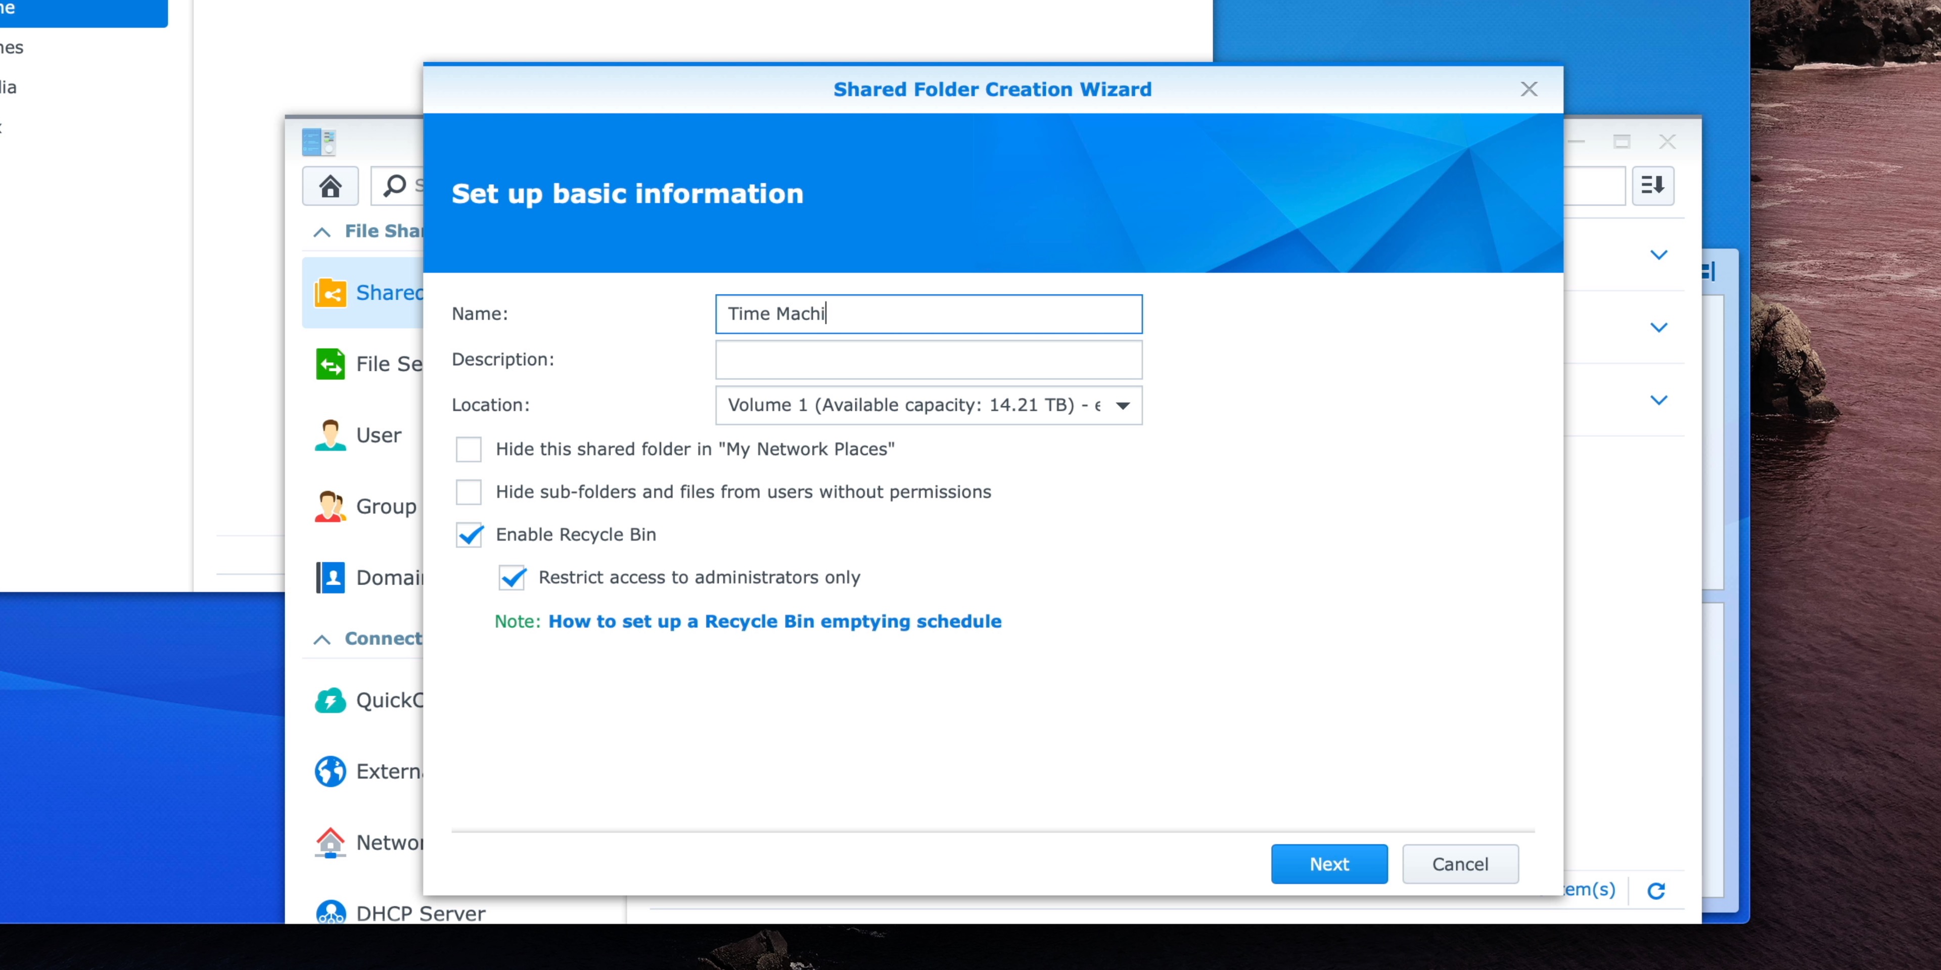1941x970 pixels.
Task: Toggle Restrict access to administrators only
Action: coord(514,576)
